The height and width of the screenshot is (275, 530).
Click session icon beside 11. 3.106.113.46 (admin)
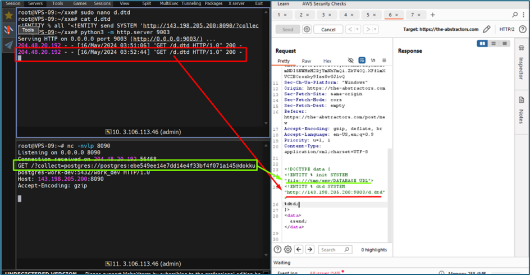108,264
